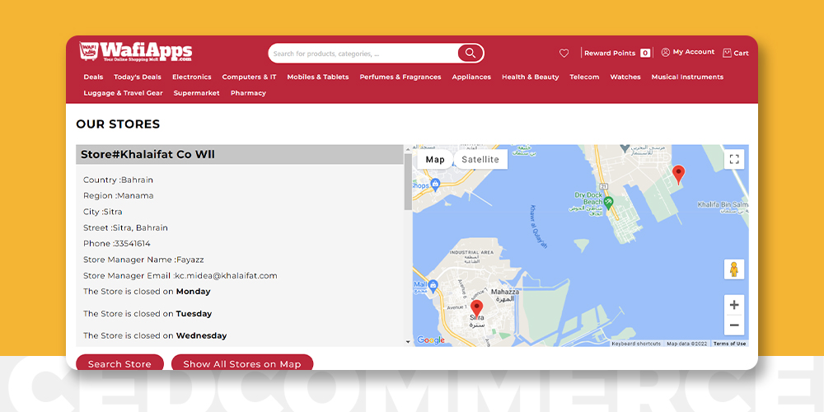This screenshot has width=824, height=412.
Task: Click the Search Store button
Action: click(x=119, y=363)
